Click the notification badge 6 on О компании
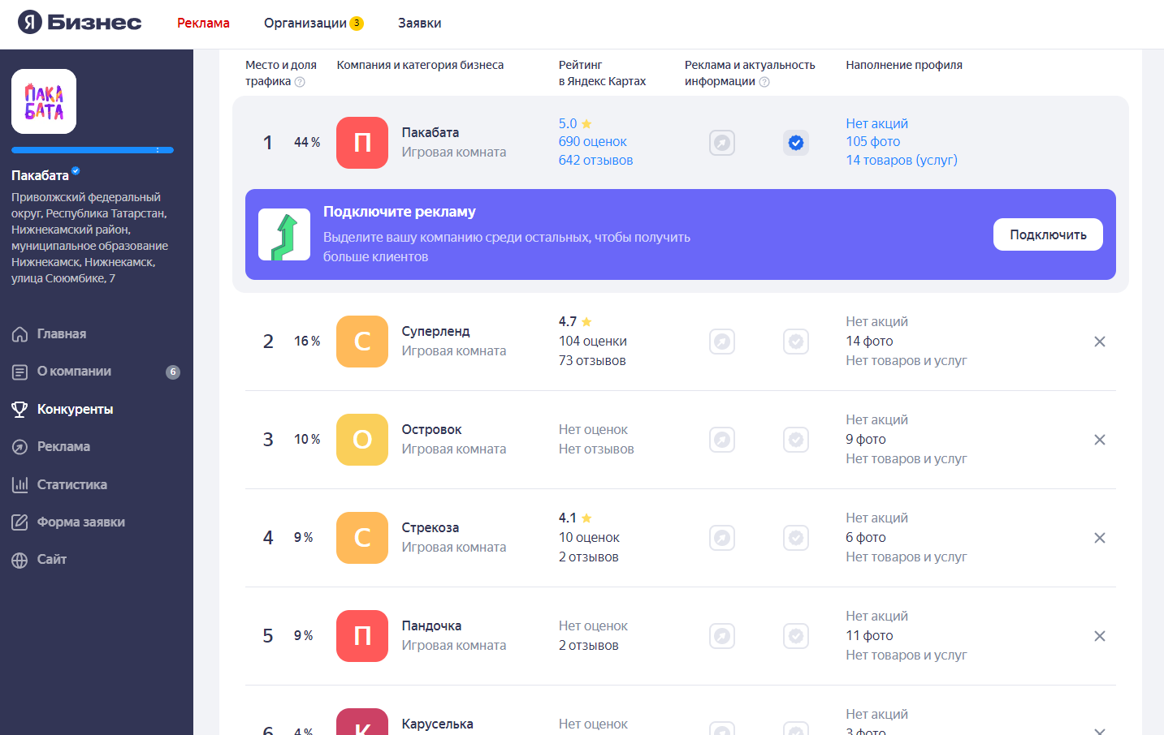Image resolution: width=1164 pixels, height=735 pixels. click(173, 372)
